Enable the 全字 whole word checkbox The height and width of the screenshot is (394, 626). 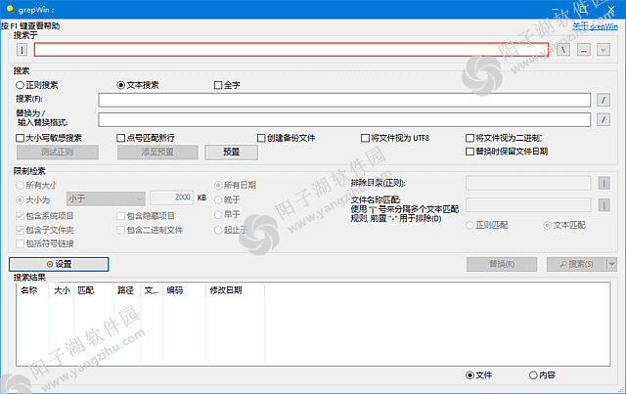(227, 85)
